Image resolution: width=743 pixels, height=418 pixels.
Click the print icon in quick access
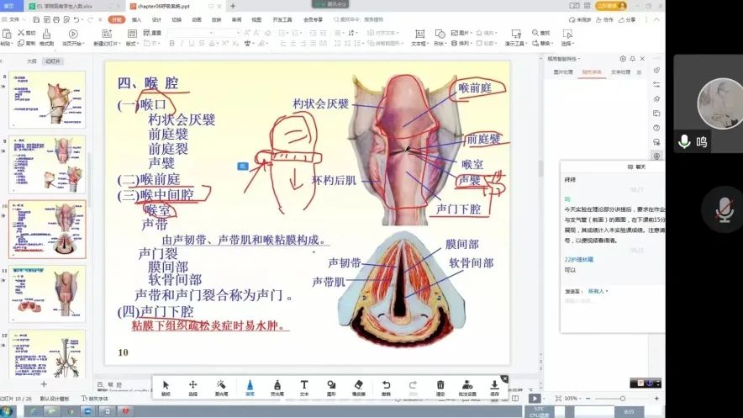pos(56,19)
